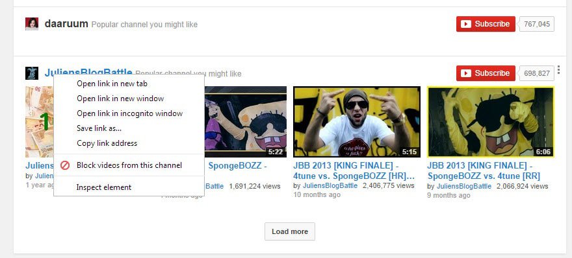572x258 pixels.
Task: Subscribe to the daaruum channel
Action: 486,24
